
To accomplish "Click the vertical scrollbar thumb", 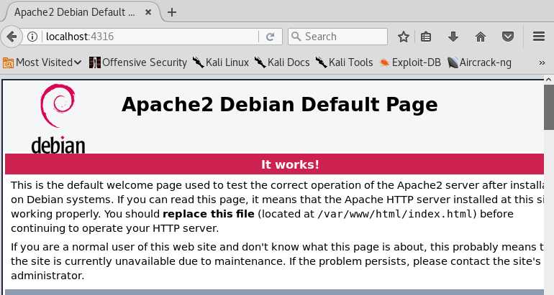I will click(549, 107).
